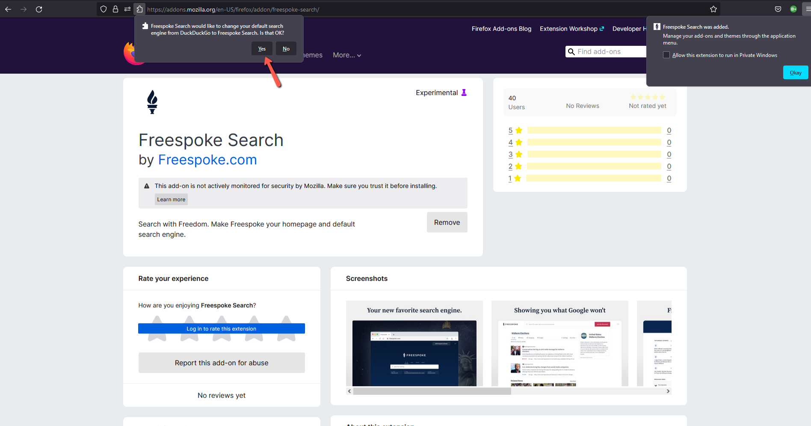The width and height of the screenshot is (811, 426).
Task: Click the Not rated yet label
Action: coord(648,106)
